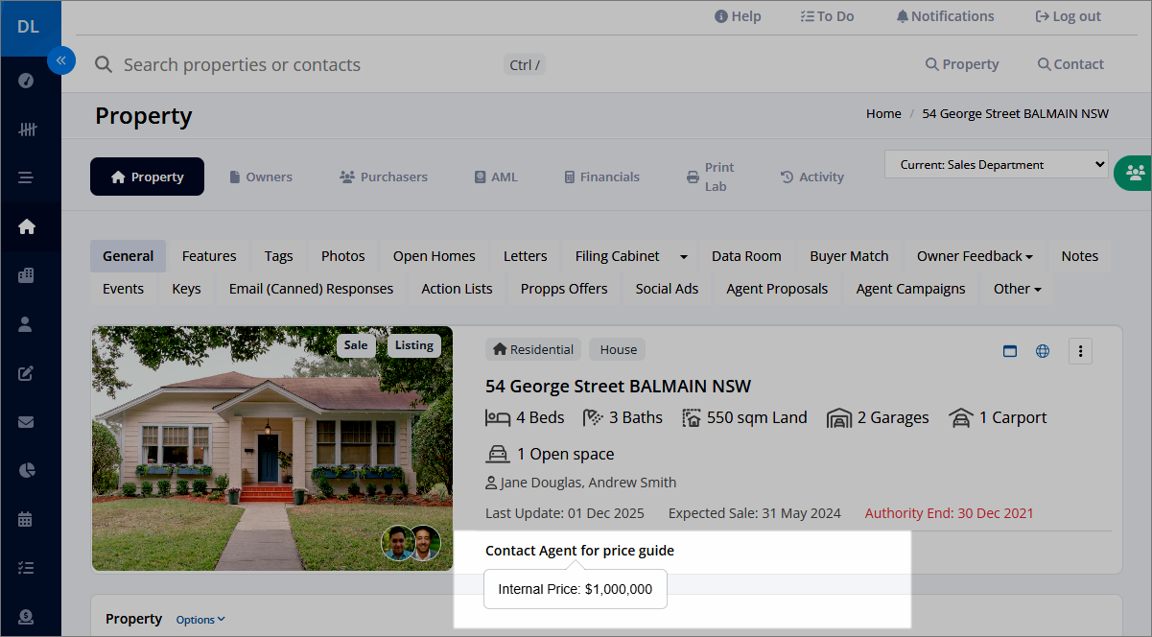This screenshot has height=637, width=1152.
Task: Click the calendar icon in left sidebar
Action: (x=26, y=519)
